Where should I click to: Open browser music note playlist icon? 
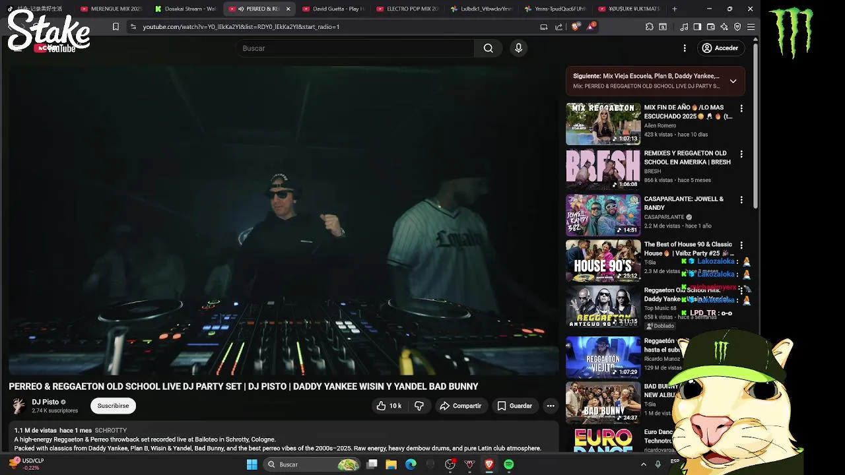pyautogui.click(x=684, y=26)
